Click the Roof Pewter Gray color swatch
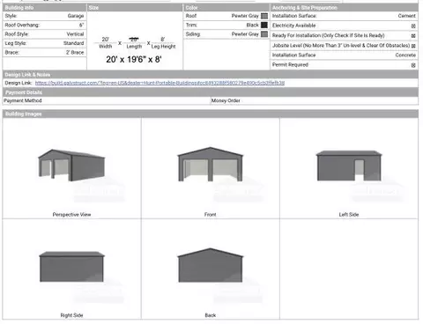 coord(264,16)
